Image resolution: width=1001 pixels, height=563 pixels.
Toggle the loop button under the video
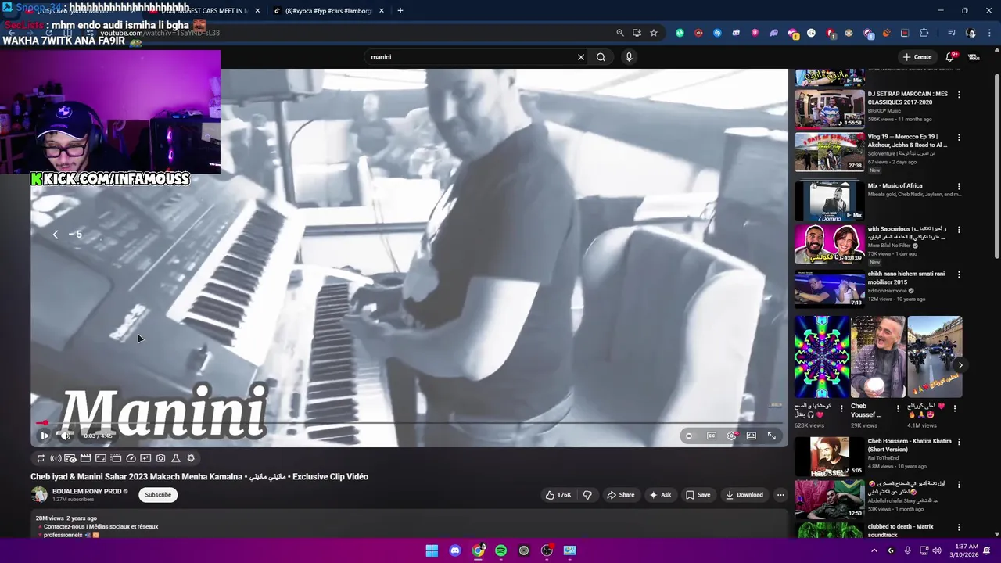[x=41, y=458]
